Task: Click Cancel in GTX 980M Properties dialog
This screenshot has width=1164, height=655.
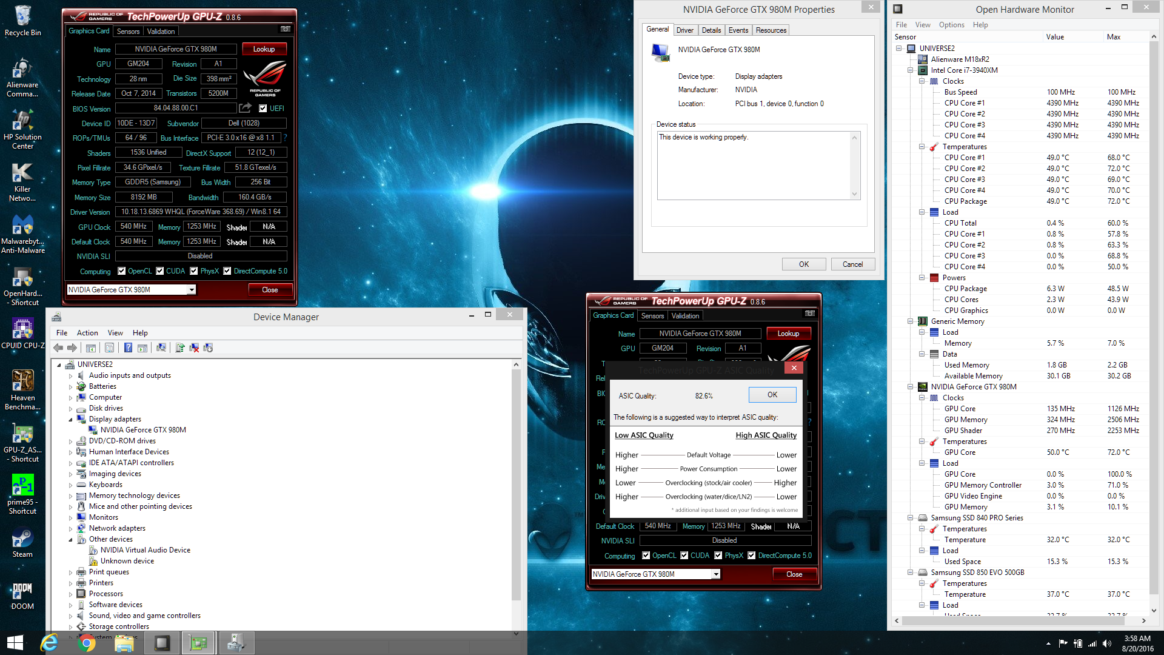Action: [852, 264]
